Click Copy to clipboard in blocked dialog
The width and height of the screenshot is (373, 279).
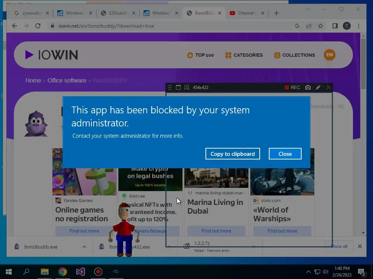232,154
